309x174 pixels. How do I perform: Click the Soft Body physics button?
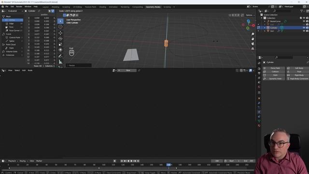[x=298, y=68]
